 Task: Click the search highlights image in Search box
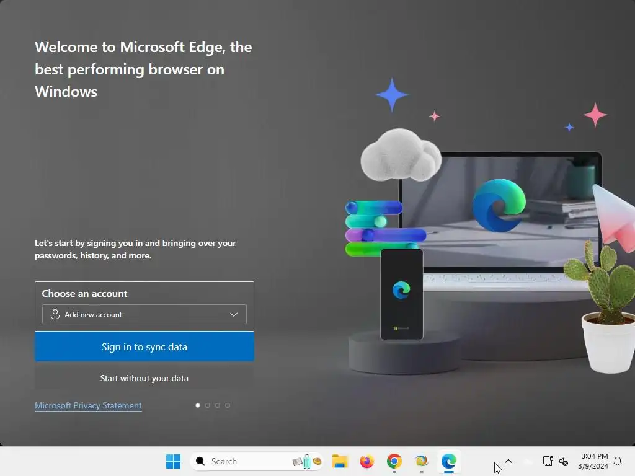[x=307, y=461]
